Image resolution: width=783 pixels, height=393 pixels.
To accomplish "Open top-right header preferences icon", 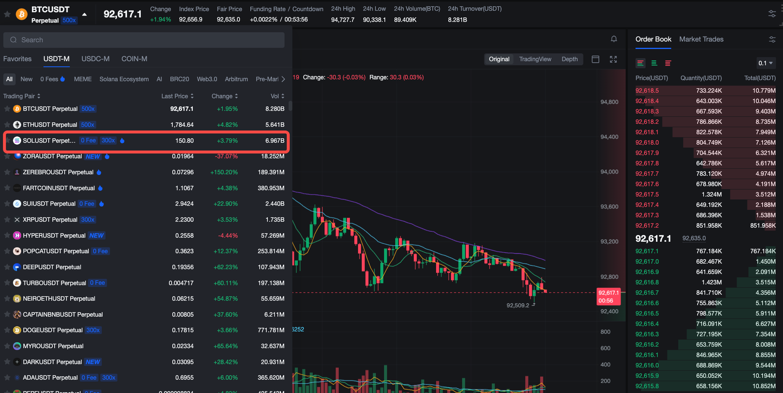I will point(772,14).
